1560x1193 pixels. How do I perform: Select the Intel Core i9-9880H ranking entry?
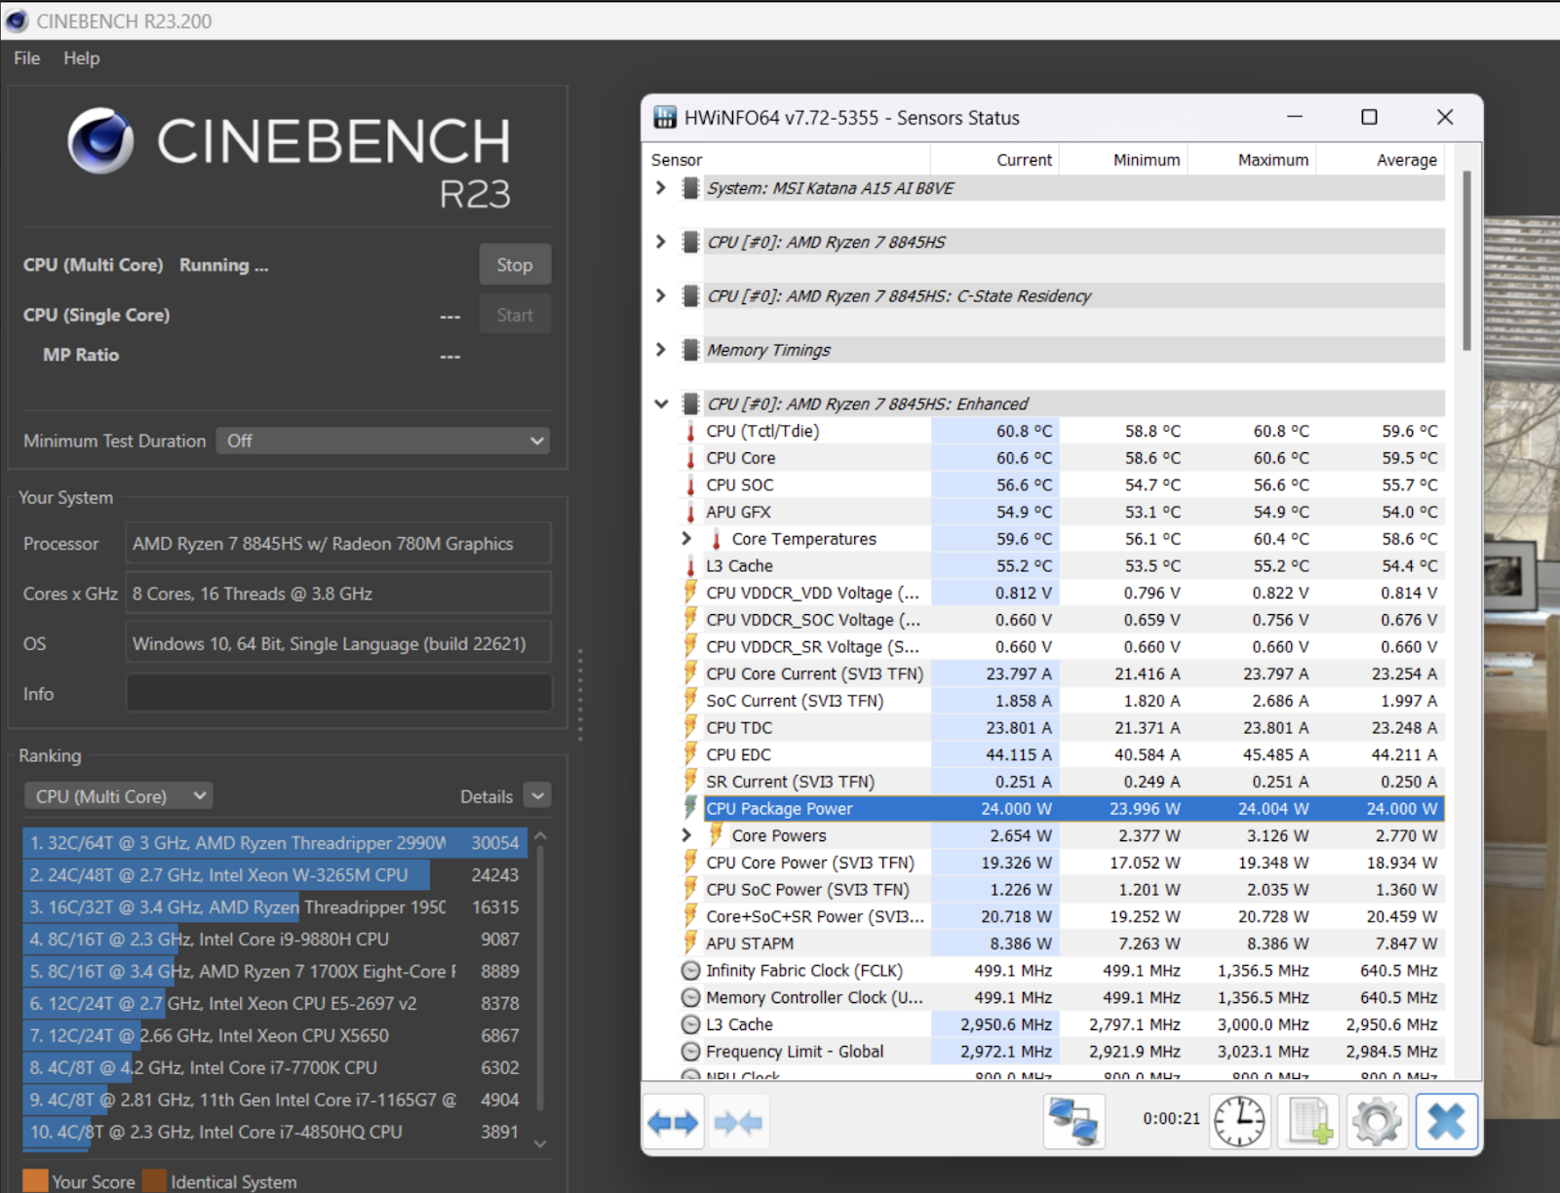tap(275, 940)
